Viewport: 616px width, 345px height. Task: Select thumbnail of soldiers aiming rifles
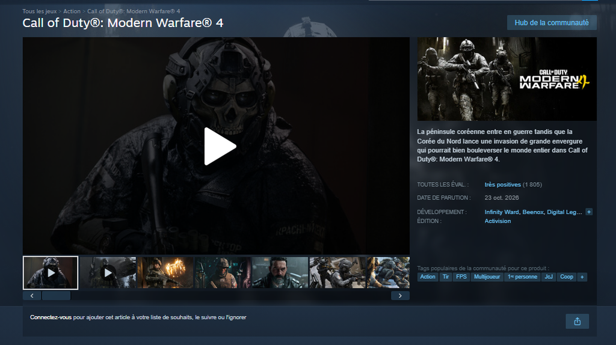click(x=337, y=273)
